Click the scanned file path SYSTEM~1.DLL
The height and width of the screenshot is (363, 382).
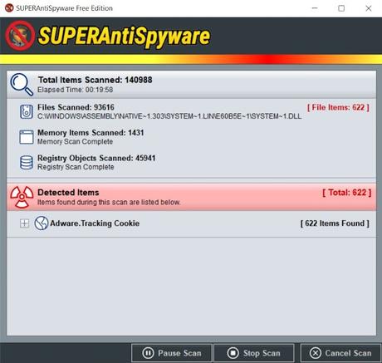tap(169, 116)
